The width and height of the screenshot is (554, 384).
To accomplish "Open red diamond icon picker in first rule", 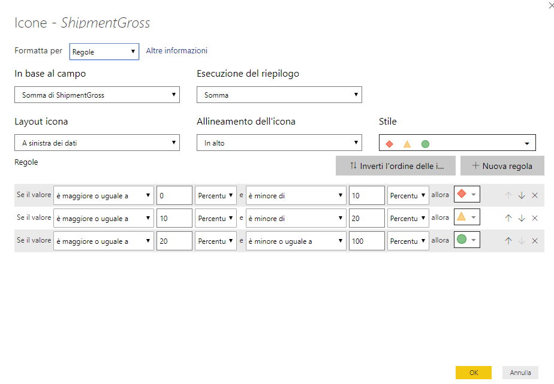I will 466,194.
